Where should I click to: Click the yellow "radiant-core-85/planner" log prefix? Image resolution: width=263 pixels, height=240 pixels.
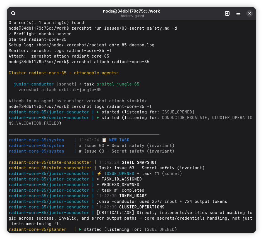coord(38,229)
